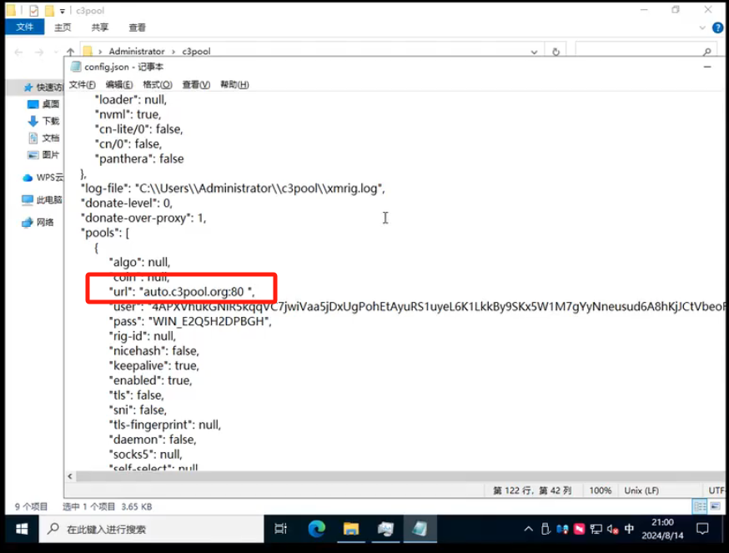Open the notification center icon

702,529
